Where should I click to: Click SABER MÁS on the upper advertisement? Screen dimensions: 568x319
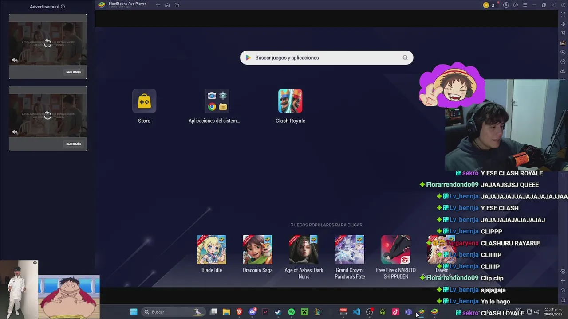(74, 72)
